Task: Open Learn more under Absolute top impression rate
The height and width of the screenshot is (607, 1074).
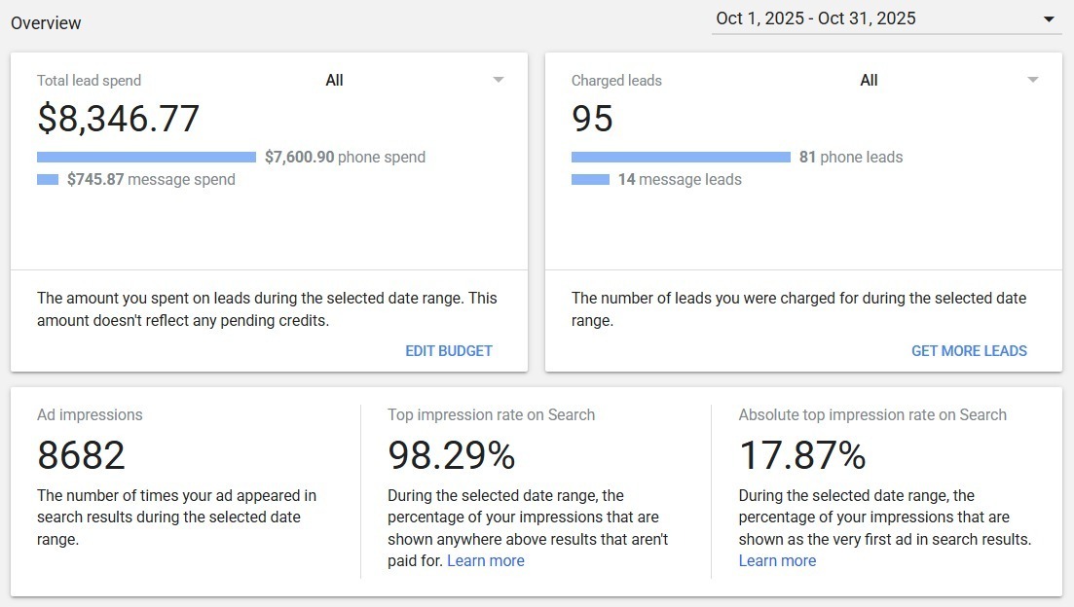Action: pos(777,561)
